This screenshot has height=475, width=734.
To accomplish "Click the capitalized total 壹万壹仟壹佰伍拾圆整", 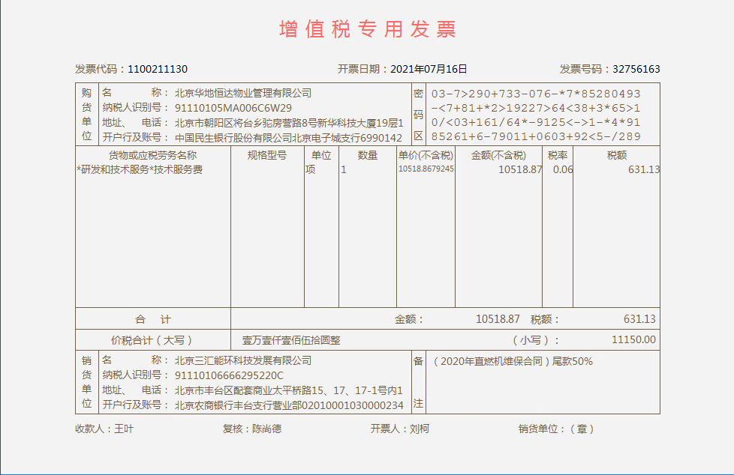I will (290, 340).
